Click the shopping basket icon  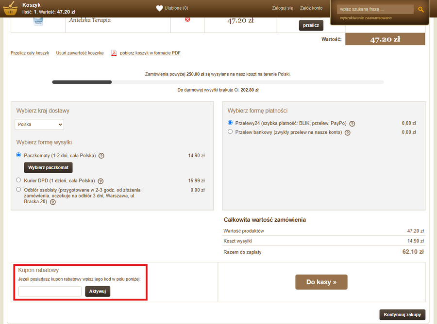tap(10, 8)
